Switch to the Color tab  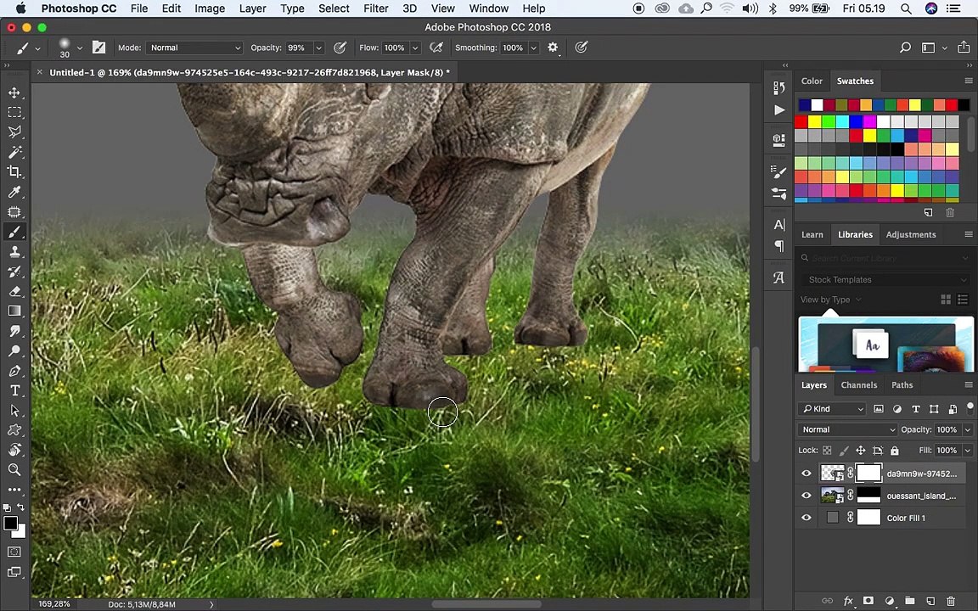(x=812, y=81)
